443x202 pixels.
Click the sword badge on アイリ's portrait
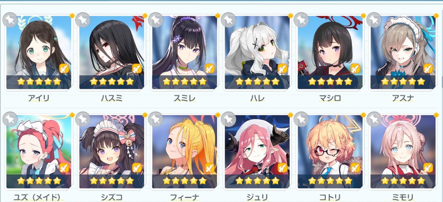64,68
